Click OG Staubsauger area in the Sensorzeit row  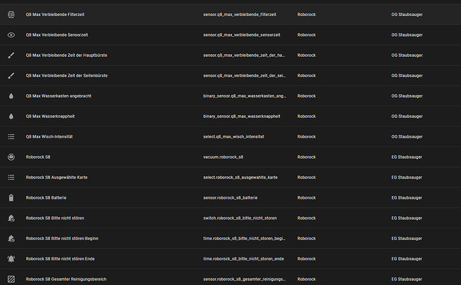pos(407,35)
